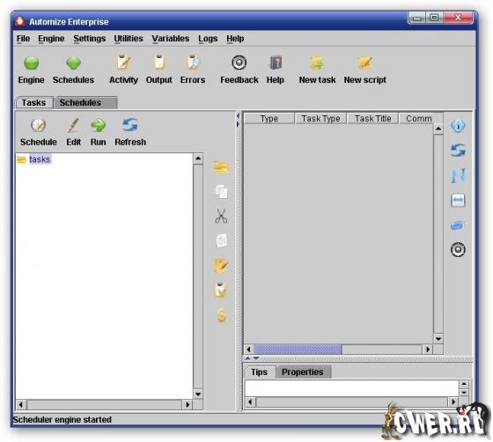Select the tasks folder in tree
Screen dimensions: 493x442
pos(40,159)
